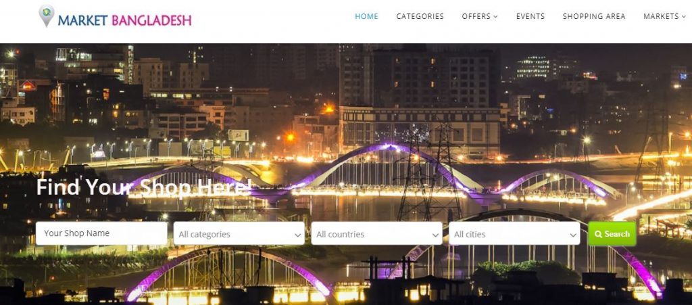Screen dimensions: 692x305
Task: Click the chevron arrow beside OFFERS
Action: pyautogui.click(x=495, y=17)
